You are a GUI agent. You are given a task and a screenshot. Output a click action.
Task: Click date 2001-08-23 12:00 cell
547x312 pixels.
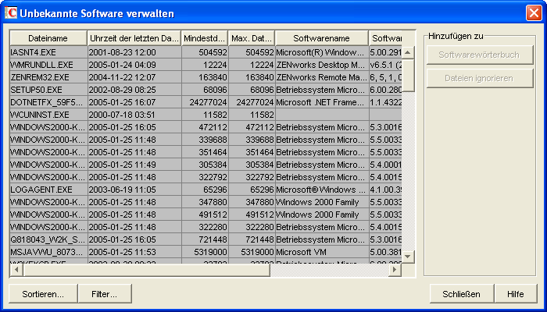pyautogui.click(x=134, y=52)
